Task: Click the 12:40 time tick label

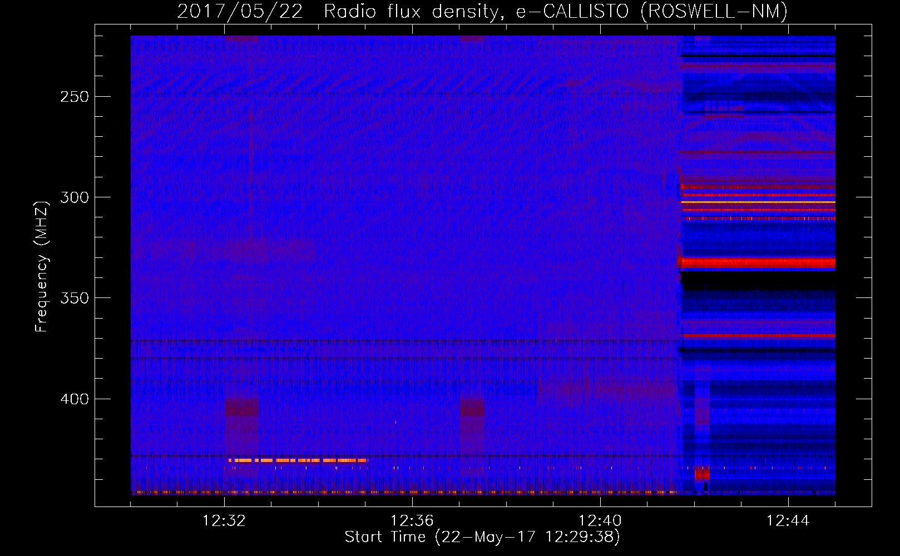Action: click(x=600, y=521)
